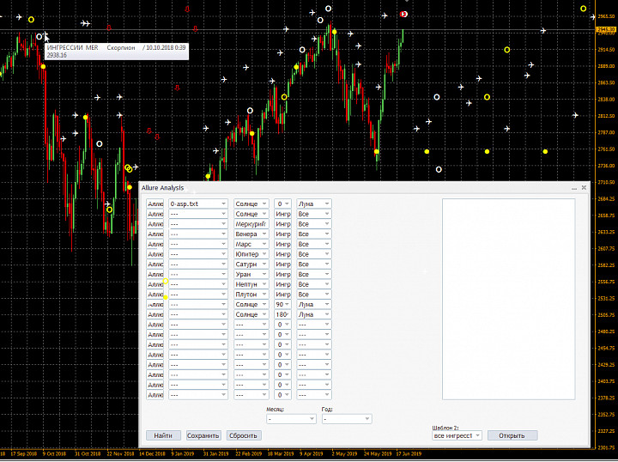Viewport: 618px width, 462px height.
Task: Click the highlighted price label on the right axis
Action: [607, 29]
